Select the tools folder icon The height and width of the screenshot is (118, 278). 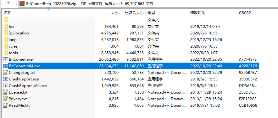pos(6,53)
